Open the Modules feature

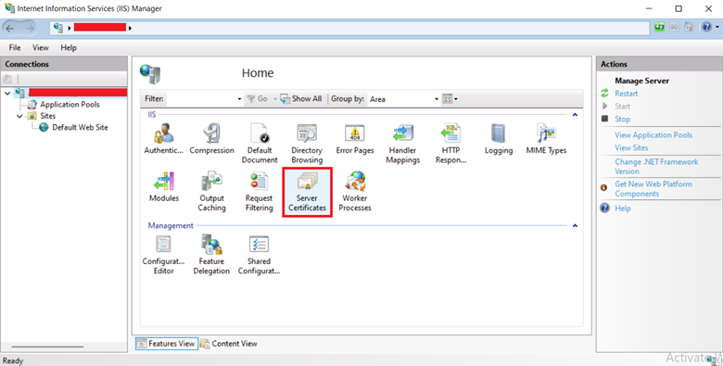point(164,186)
